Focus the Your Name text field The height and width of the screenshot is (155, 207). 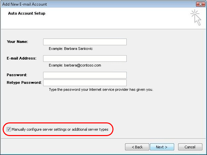[x=85, y=42]
